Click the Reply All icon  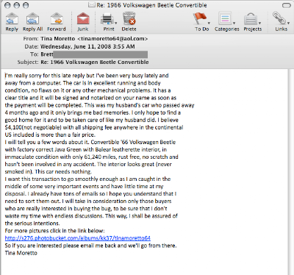click(x=32, y=19)
